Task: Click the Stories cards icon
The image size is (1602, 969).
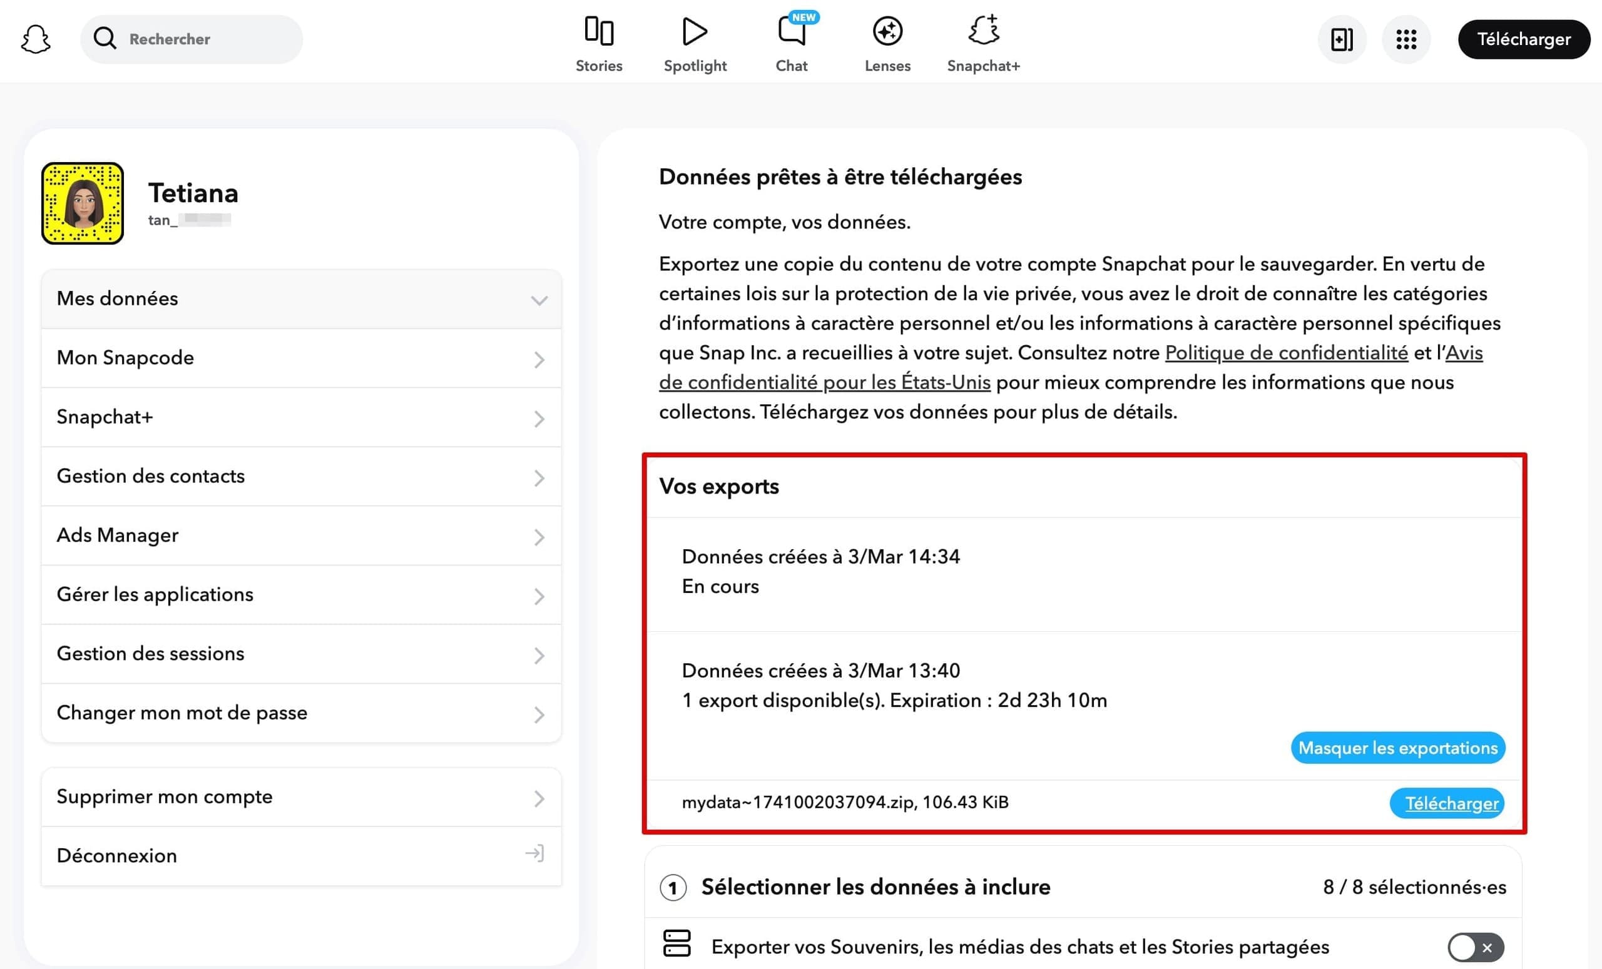Action: [x=599, y=31]
